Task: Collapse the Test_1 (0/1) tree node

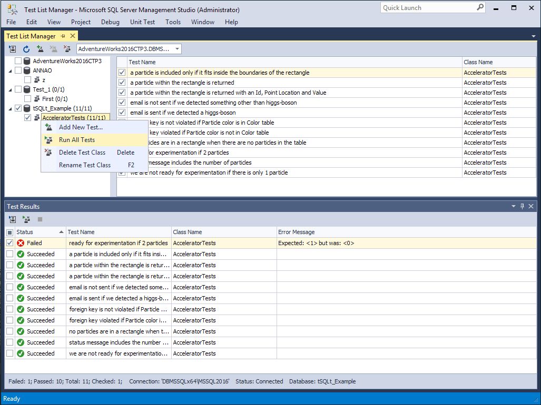Action: (10, 90)
